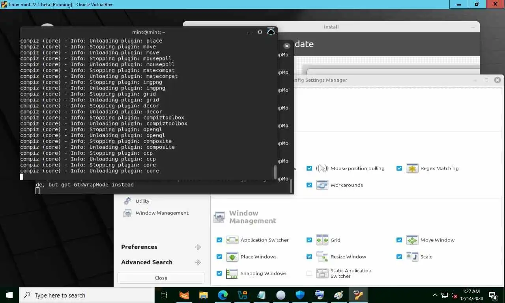Open the white sphere taskbar icon
The width and height of the screenshot is (505, 303).
point(281,295)
